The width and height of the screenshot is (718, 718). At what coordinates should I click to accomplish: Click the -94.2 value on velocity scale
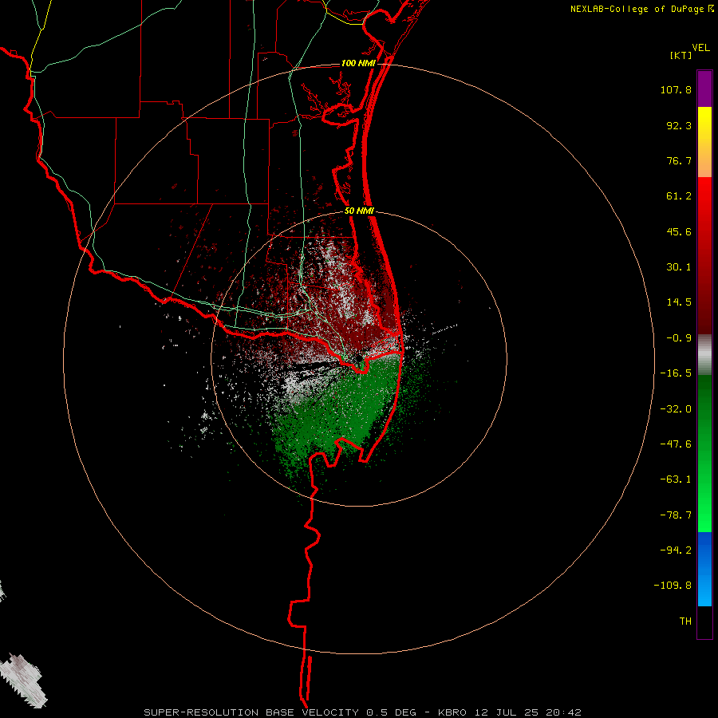click(676, 550)
